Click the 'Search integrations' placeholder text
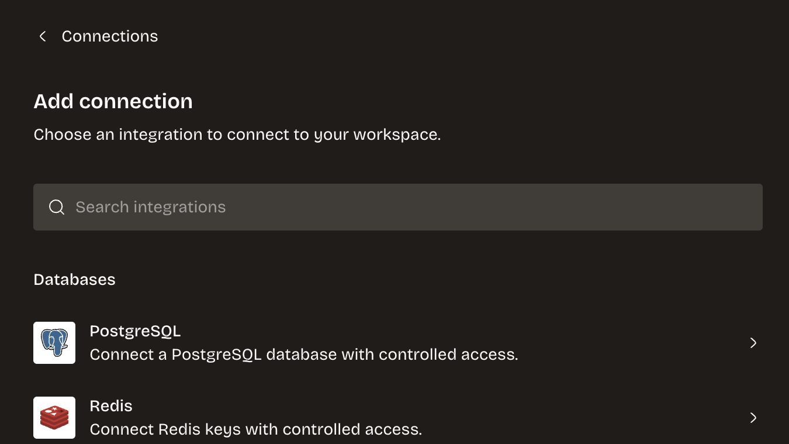This screenshot has height=444, width=789. click(151, 207)
